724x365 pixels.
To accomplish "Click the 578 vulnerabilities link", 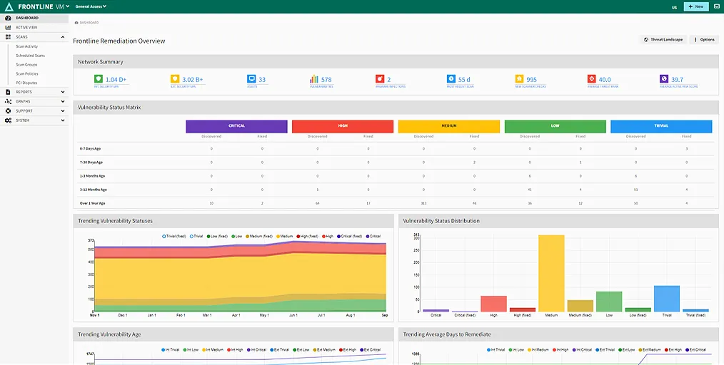I will (326, 80).
